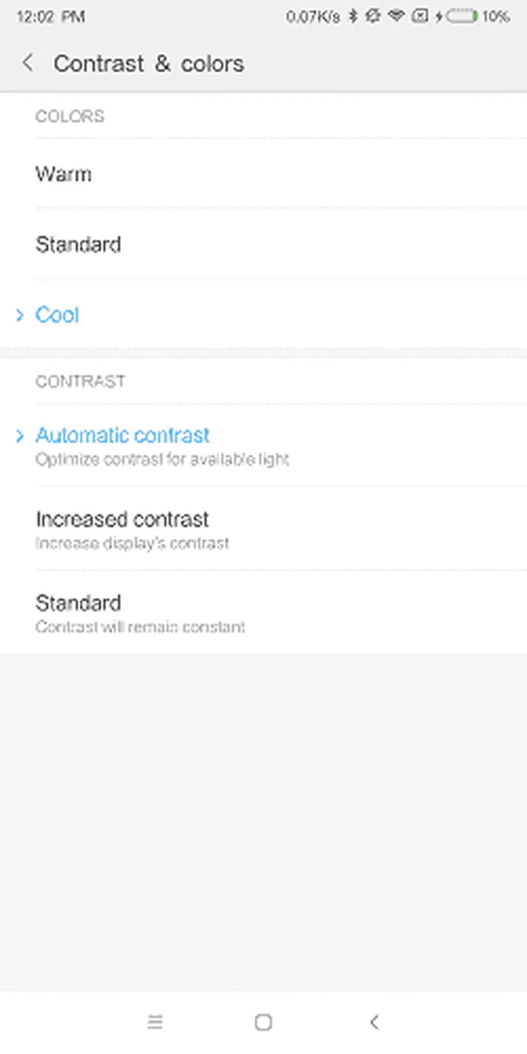Select the Standard color option
The image size is (527, 1054).
(78, 244)
